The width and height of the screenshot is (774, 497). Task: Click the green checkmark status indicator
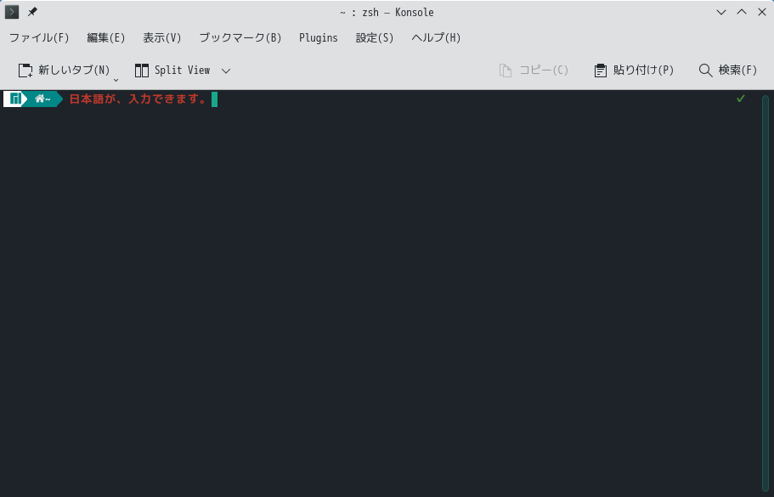(x=740, y=99)
